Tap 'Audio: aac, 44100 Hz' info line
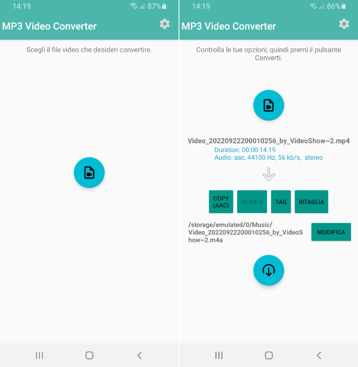358x367 pixels. coord(269,157)
